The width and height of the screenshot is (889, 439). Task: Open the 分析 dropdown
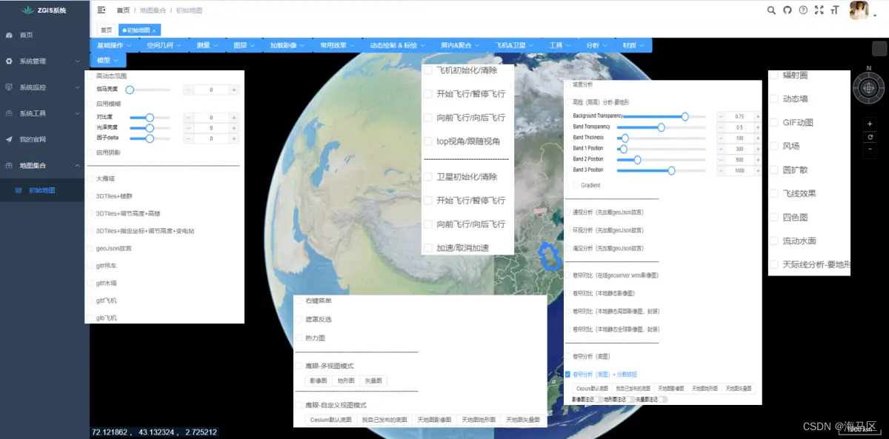[596, 45]
